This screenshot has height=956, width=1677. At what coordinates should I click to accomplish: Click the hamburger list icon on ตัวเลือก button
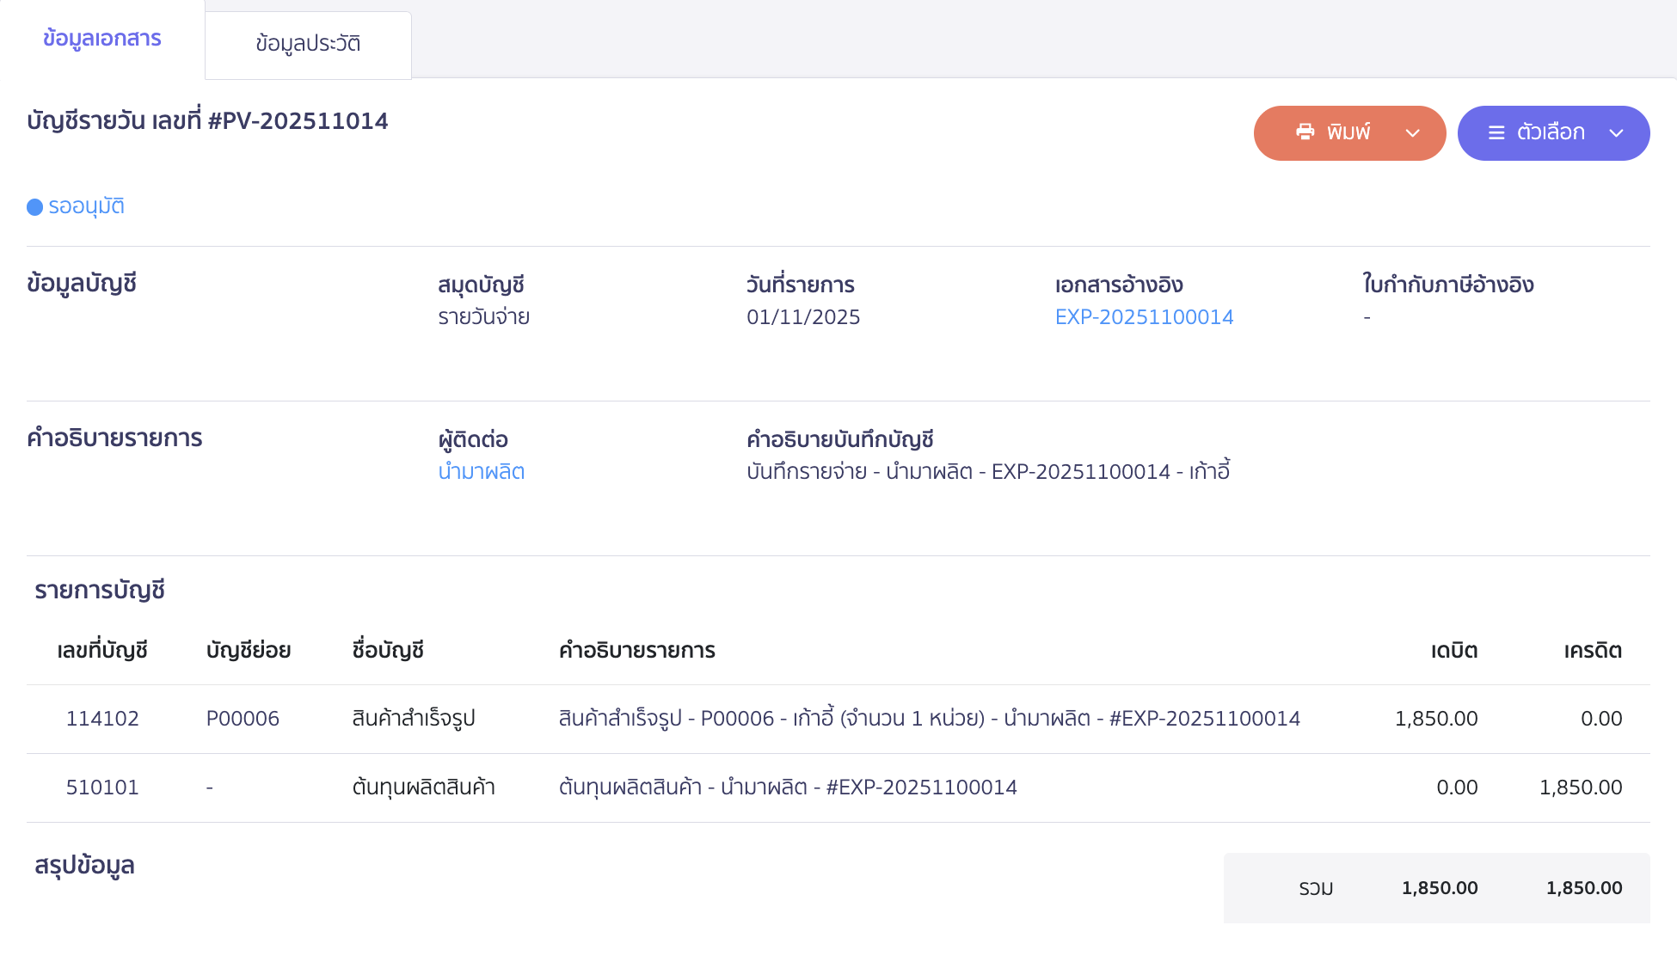click(1496, 132)
